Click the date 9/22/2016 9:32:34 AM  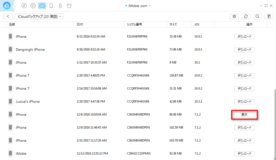[91, 36]
